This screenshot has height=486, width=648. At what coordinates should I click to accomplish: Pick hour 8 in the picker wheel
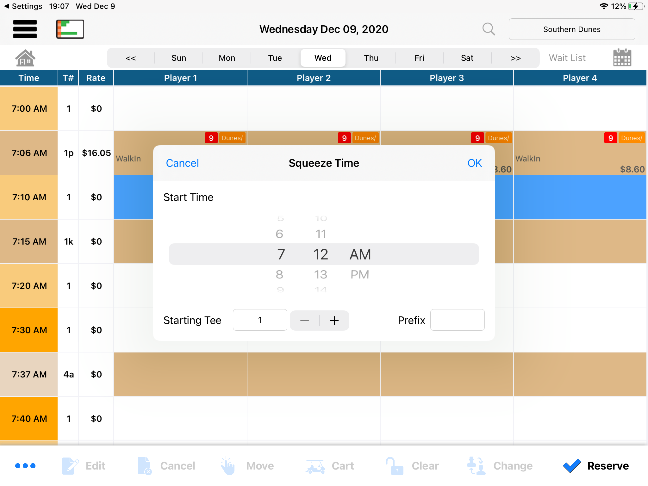pyautogui.click(x=279, y=274)
